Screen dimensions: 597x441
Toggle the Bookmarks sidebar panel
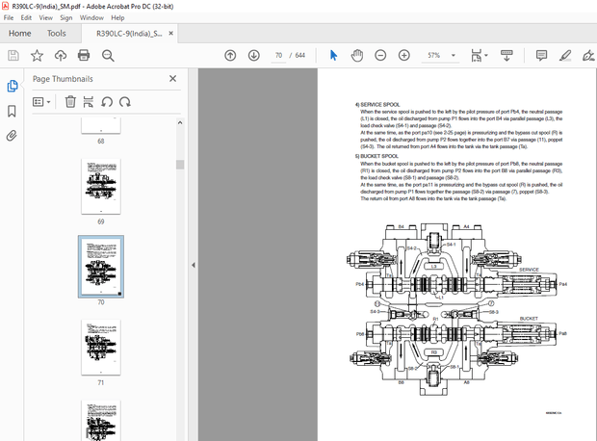click(13, 110)
